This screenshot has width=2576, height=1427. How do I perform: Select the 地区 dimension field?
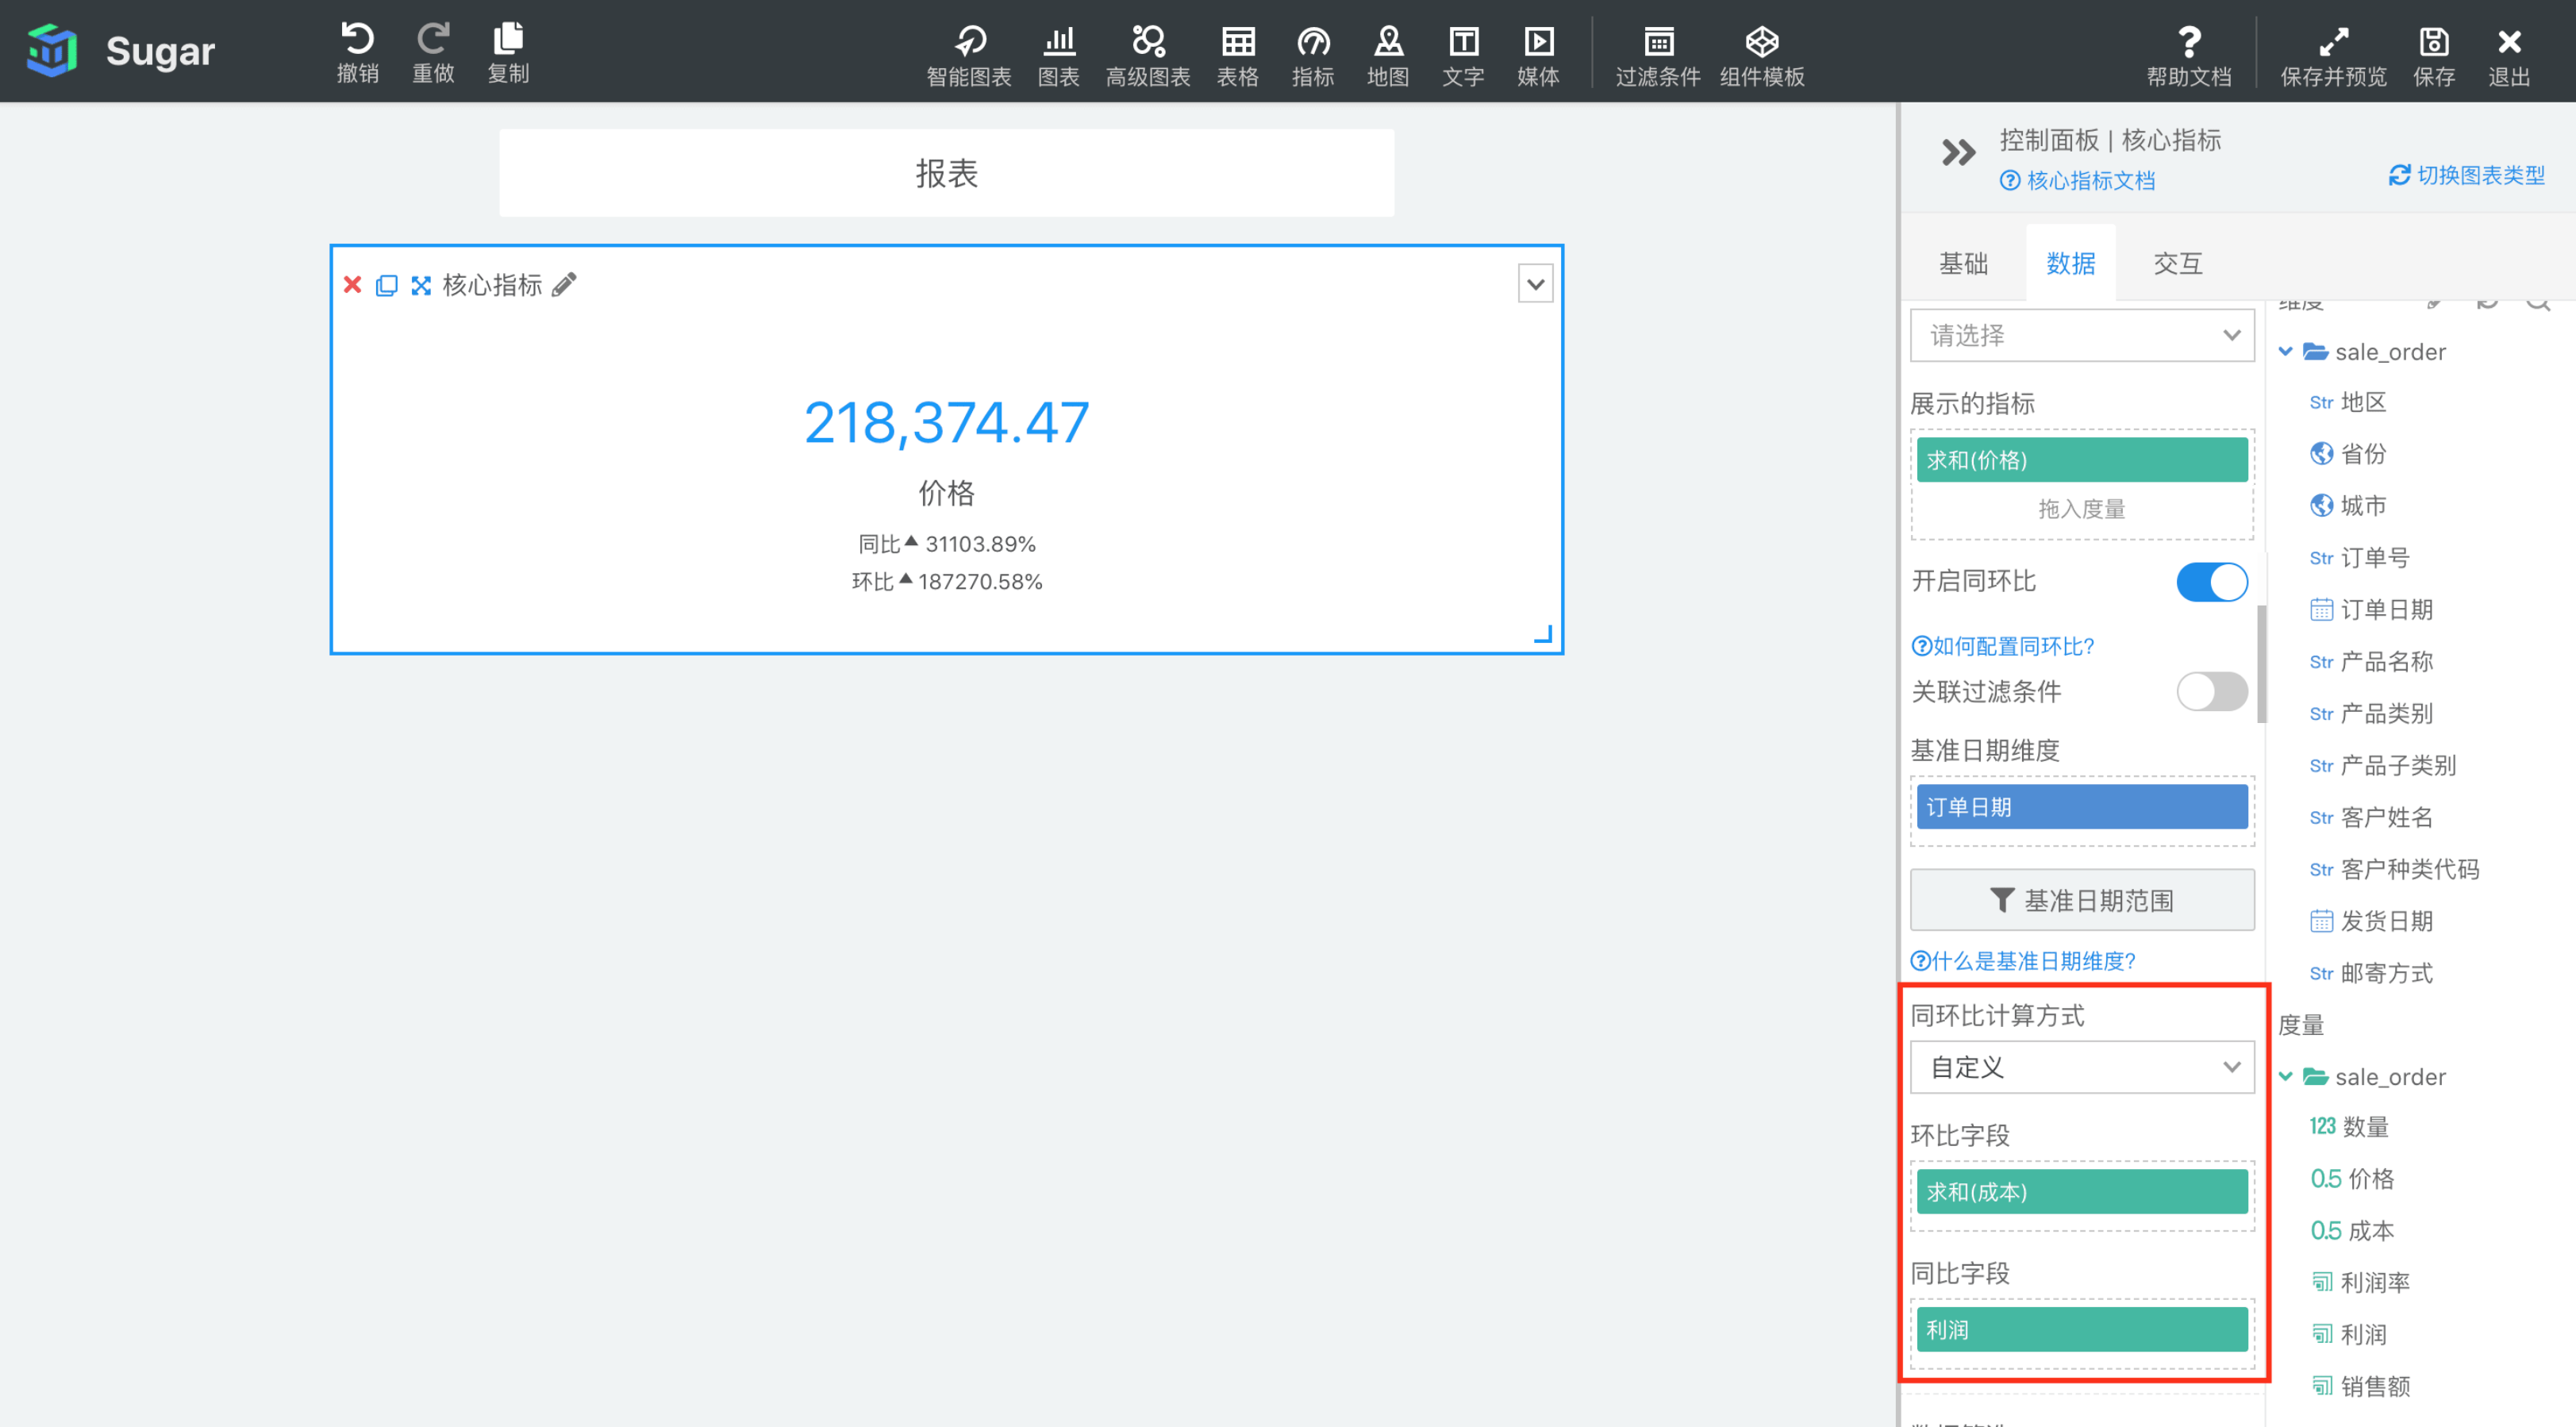(x=2349, y=402)
